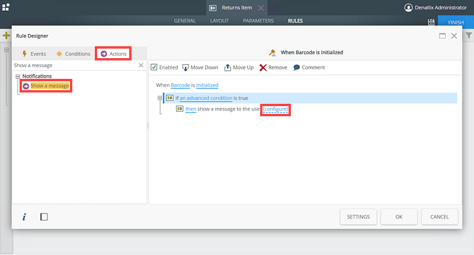
Task: Click the OK button
Action: (399, 217)
